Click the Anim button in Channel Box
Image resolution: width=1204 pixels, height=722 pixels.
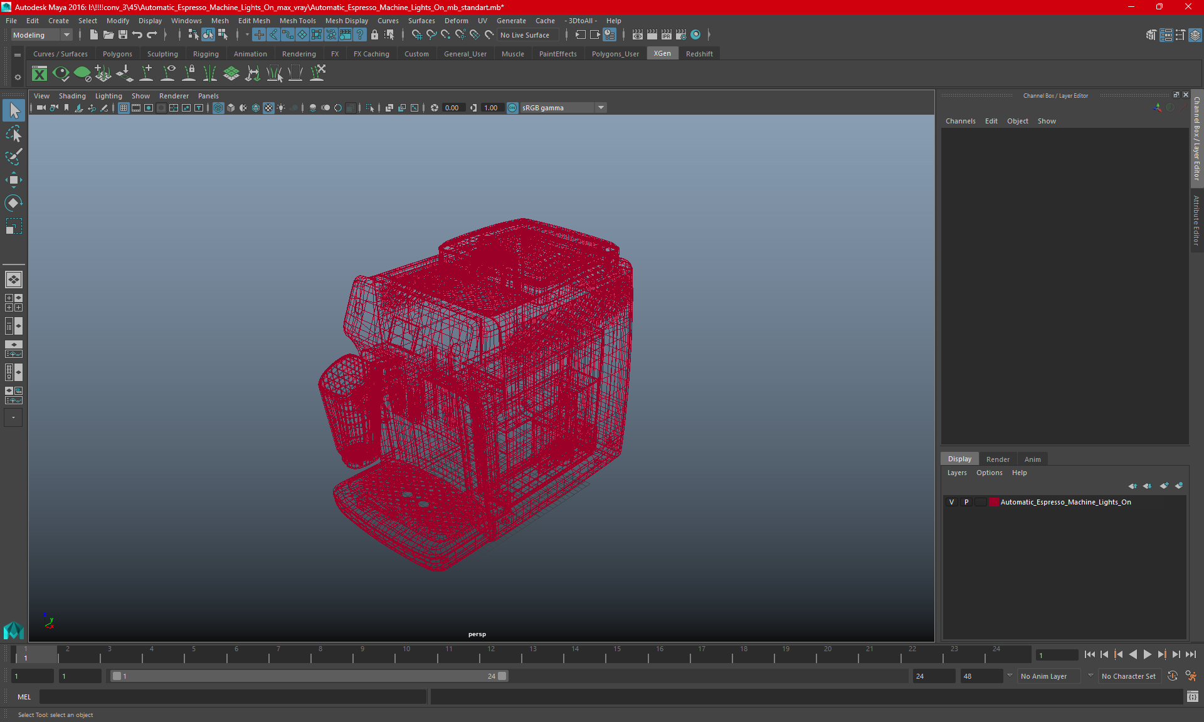point(1032,459)
